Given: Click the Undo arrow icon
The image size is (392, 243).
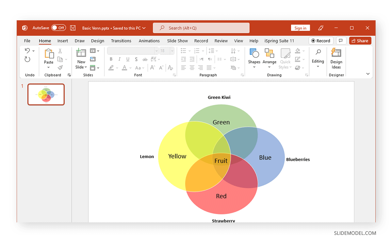Looking at the screenshot, I should 27,51.
